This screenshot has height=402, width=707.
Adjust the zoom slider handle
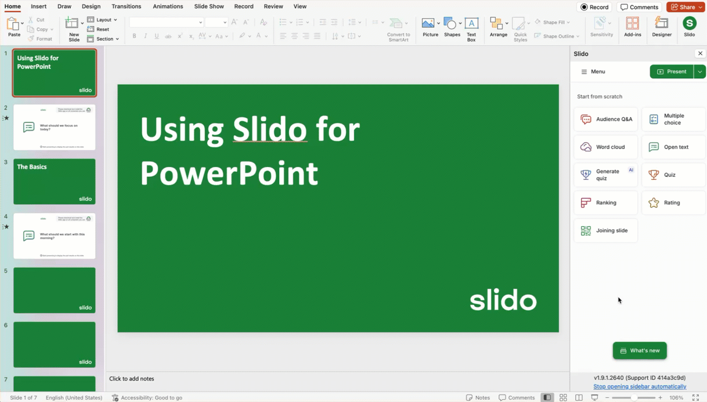pyautogui.click(x=634, y=397)
